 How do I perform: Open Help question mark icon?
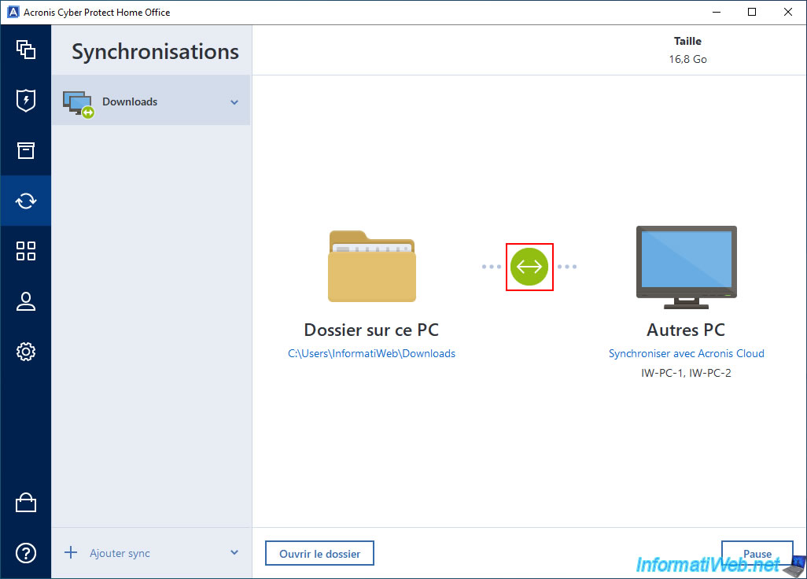pos(26,553)
